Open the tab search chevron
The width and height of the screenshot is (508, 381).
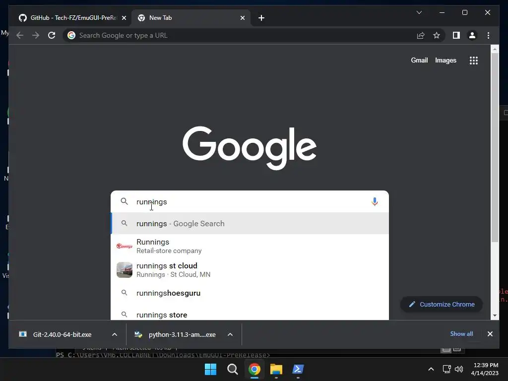[x=419, y=12]
